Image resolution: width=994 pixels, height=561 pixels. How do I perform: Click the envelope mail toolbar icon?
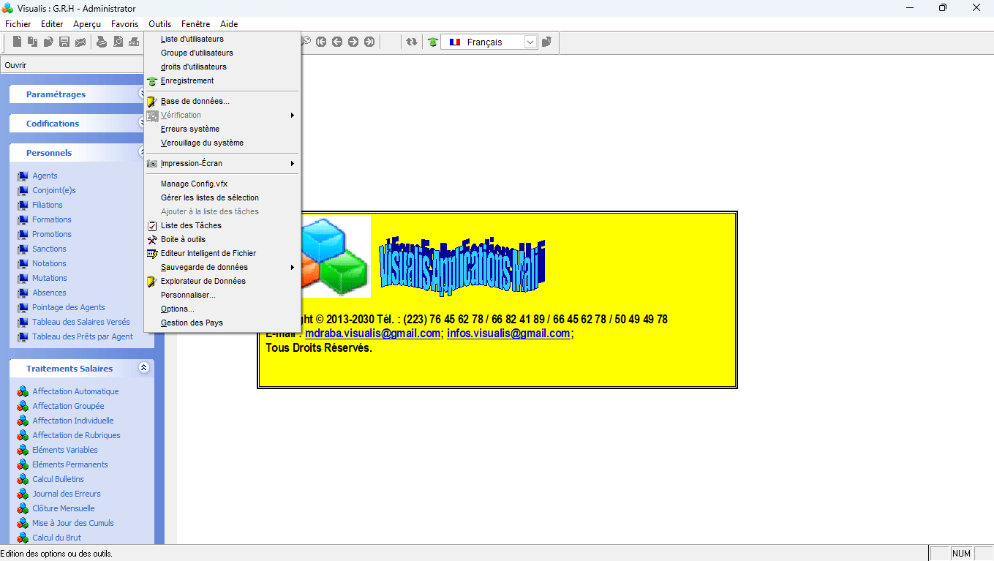pyautogui.click(x=80, y=42)
